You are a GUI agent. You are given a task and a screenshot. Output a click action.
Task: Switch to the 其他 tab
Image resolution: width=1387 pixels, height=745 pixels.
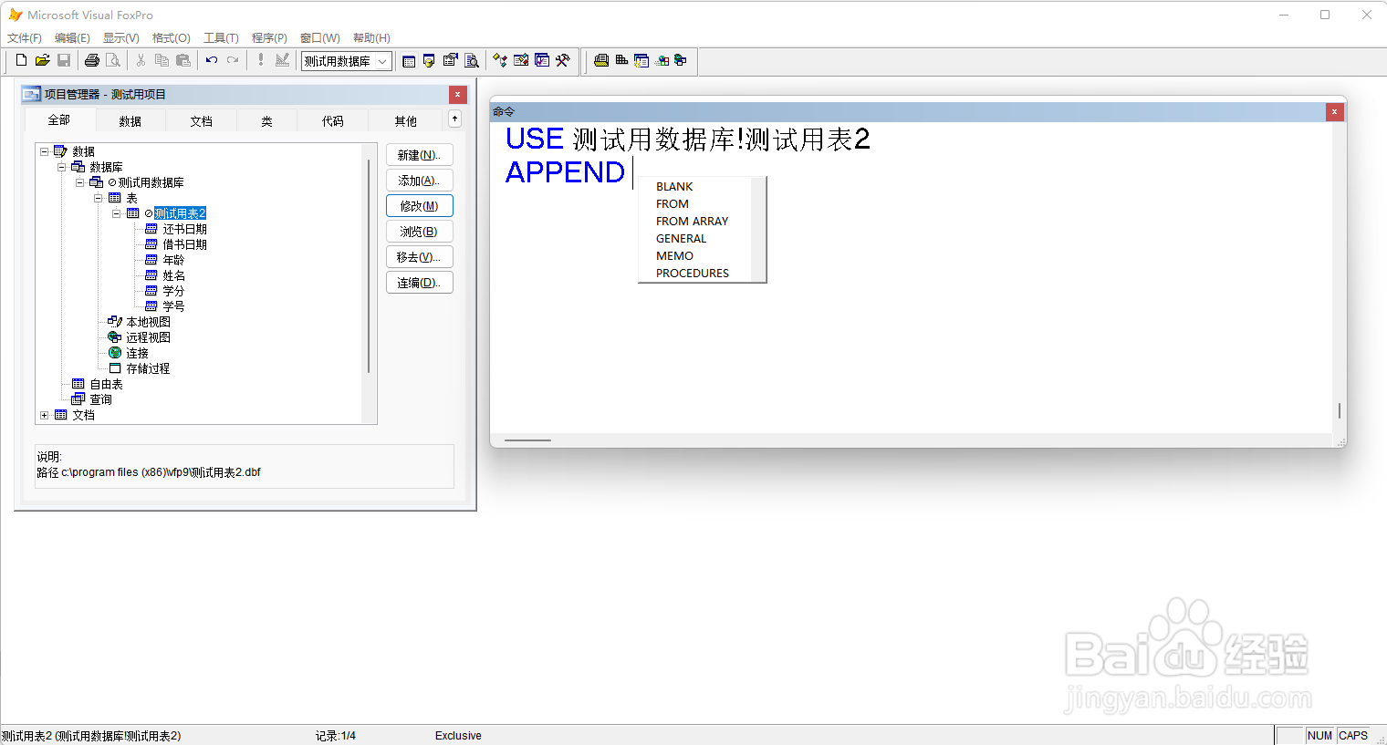pos(406,121)
